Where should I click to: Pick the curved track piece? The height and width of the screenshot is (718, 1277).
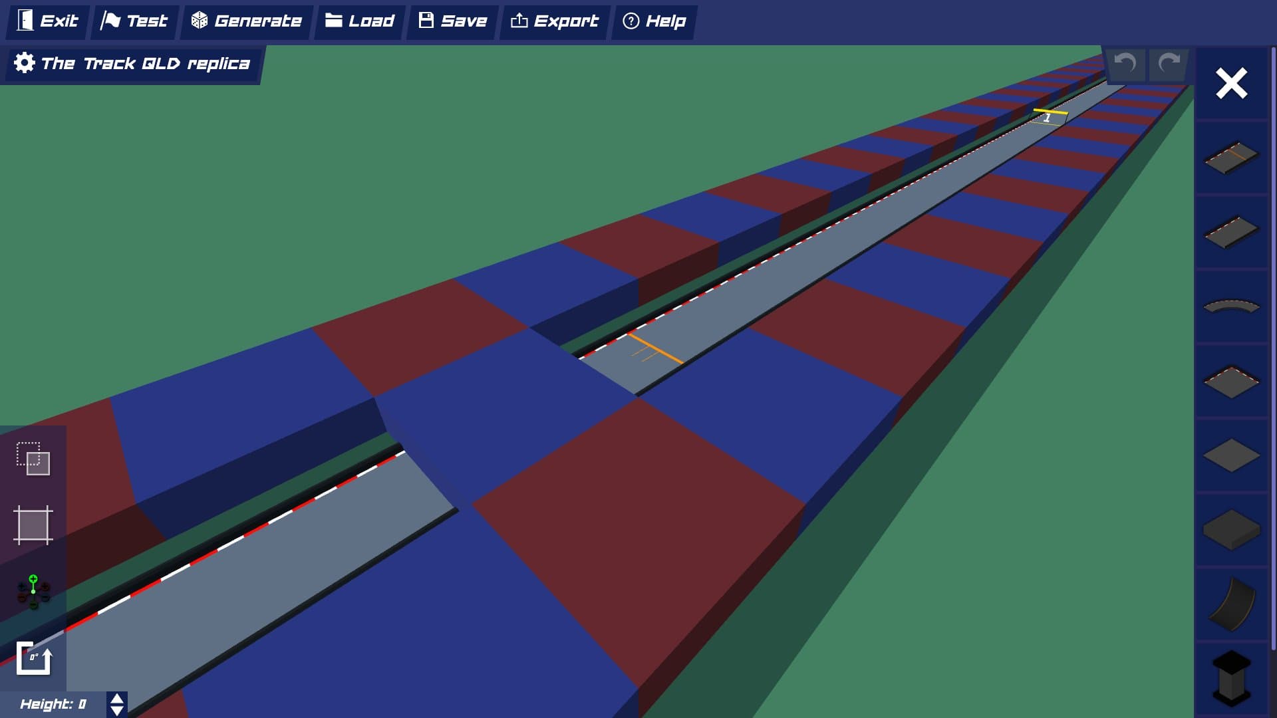click(1231, 306)
